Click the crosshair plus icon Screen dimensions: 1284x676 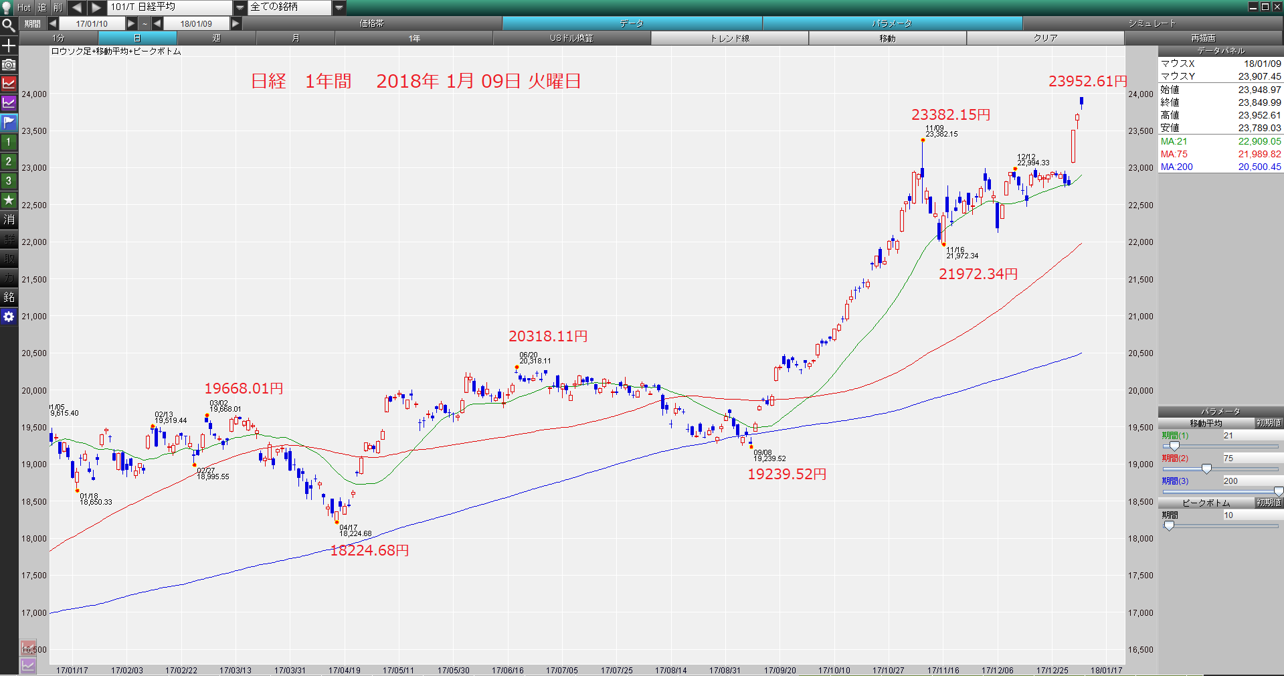pos(9,45)
